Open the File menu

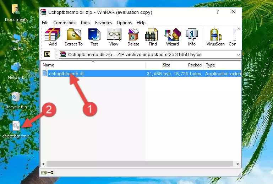click(45, 23)
